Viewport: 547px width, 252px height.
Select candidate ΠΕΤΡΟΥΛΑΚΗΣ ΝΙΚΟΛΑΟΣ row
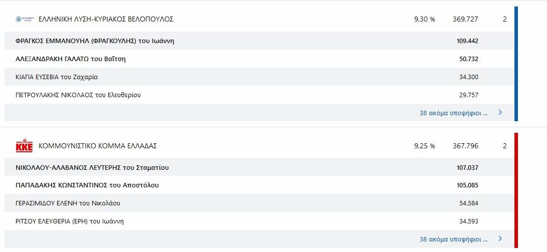[259, 95]
